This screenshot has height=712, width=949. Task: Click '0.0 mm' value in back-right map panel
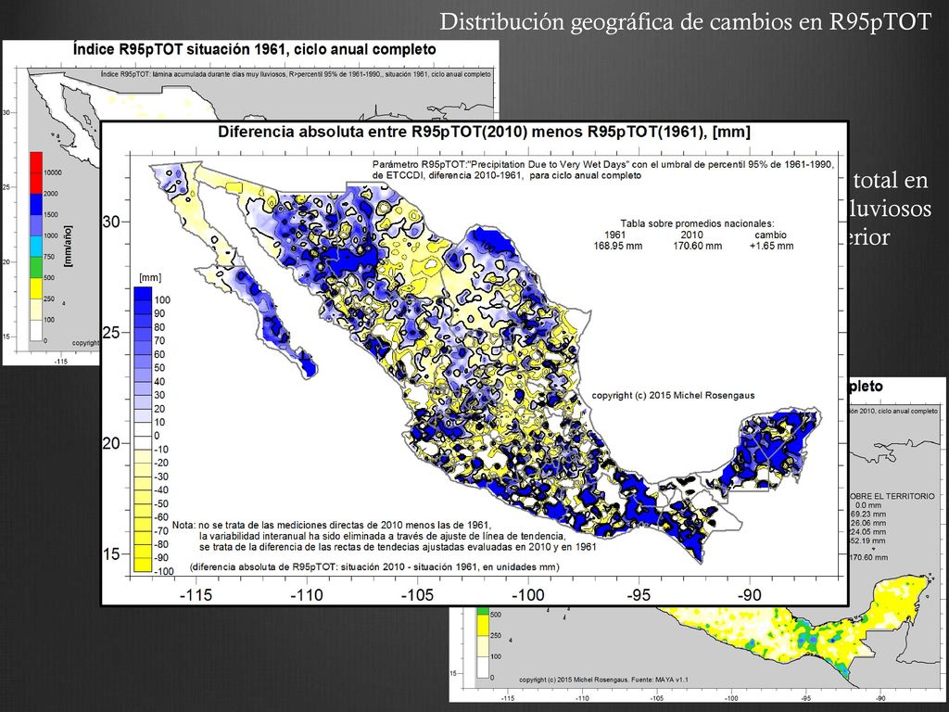(869, 505)
